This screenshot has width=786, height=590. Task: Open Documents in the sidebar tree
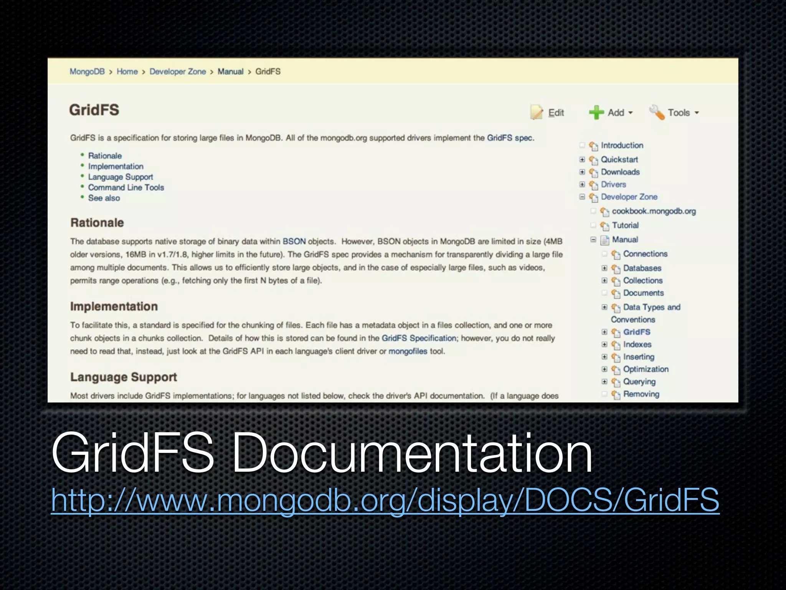tap(643, 293)
